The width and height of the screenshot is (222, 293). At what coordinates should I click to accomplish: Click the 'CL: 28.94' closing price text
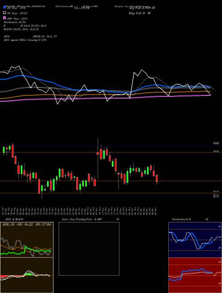coord(82,8)
